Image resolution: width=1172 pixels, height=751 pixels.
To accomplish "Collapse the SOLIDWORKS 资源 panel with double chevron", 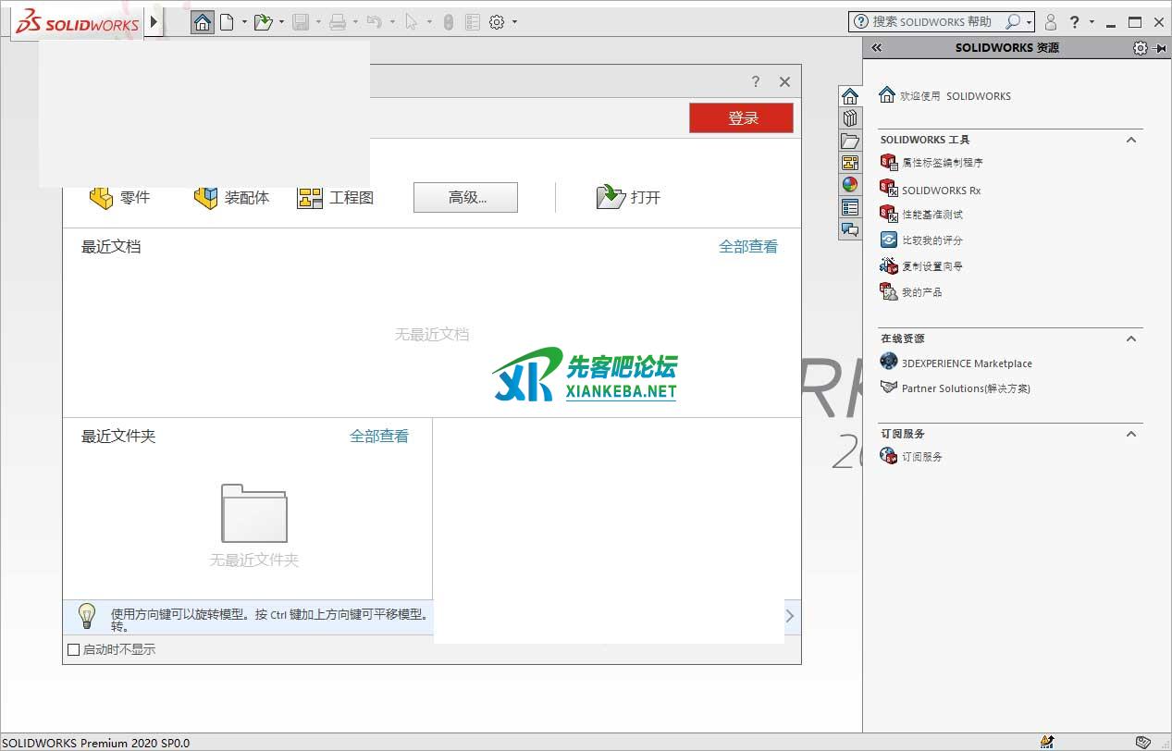I will tap(877, 48).
